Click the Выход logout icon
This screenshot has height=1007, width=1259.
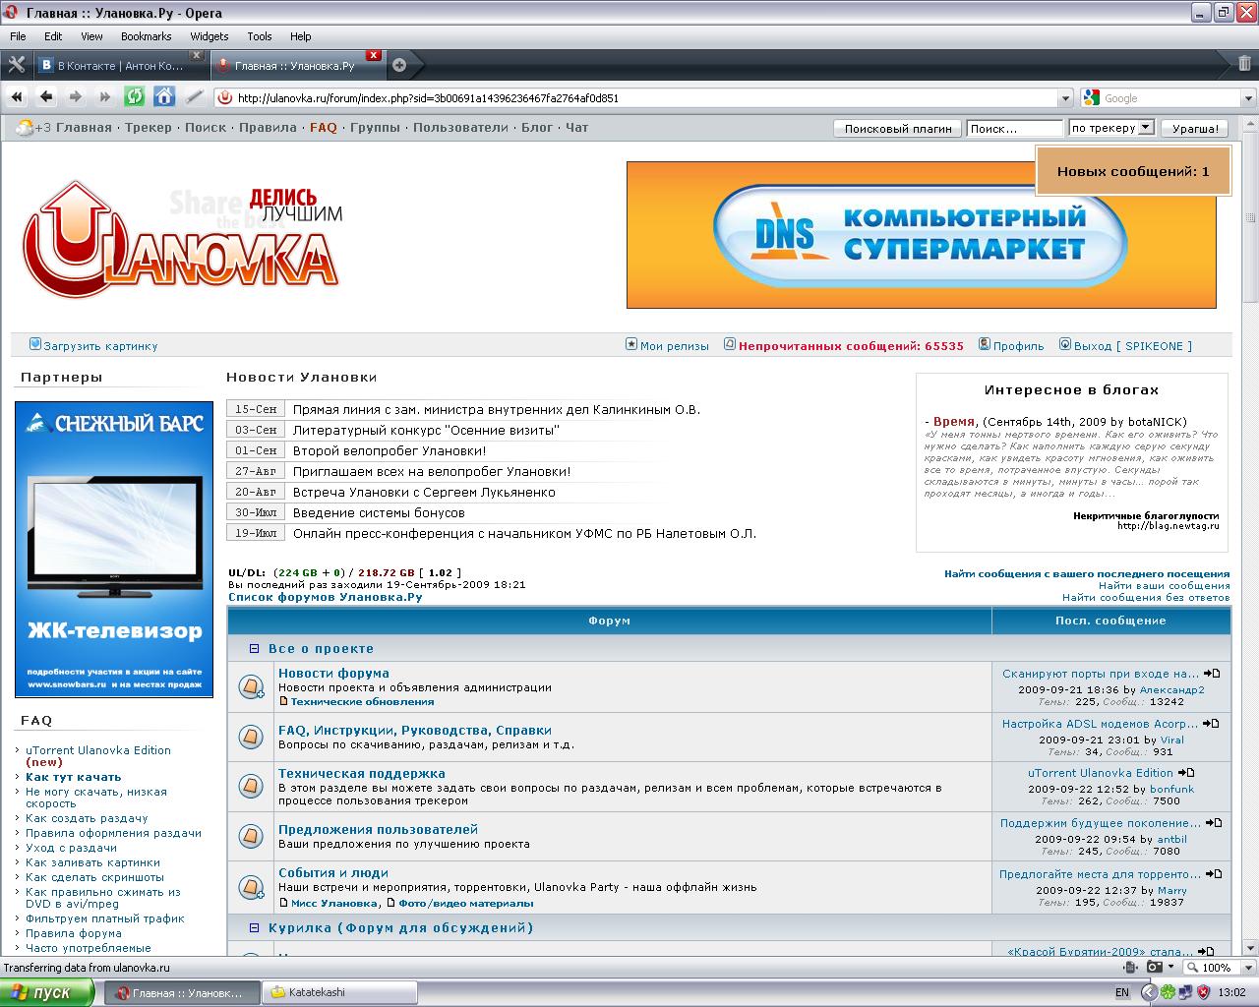pyautogui.click(x=1063, y=344)
